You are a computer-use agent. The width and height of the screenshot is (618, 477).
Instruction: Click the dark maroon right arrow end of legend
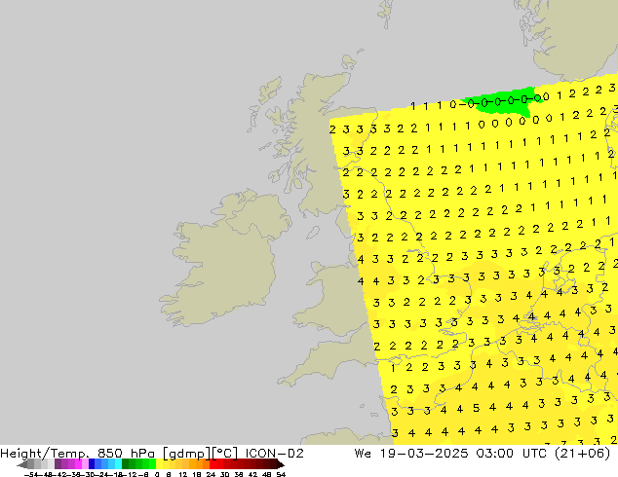[281, 464]
